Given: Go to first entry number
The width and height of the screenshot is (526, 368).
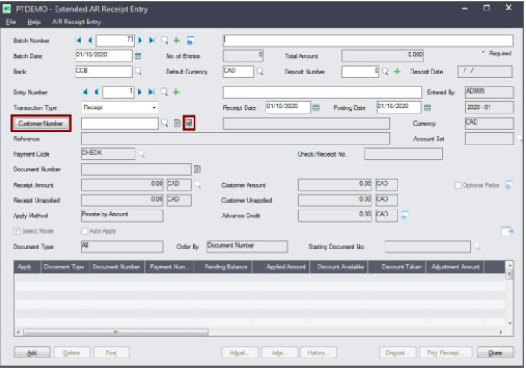Looking at the screenshot, I should (84, 92).
